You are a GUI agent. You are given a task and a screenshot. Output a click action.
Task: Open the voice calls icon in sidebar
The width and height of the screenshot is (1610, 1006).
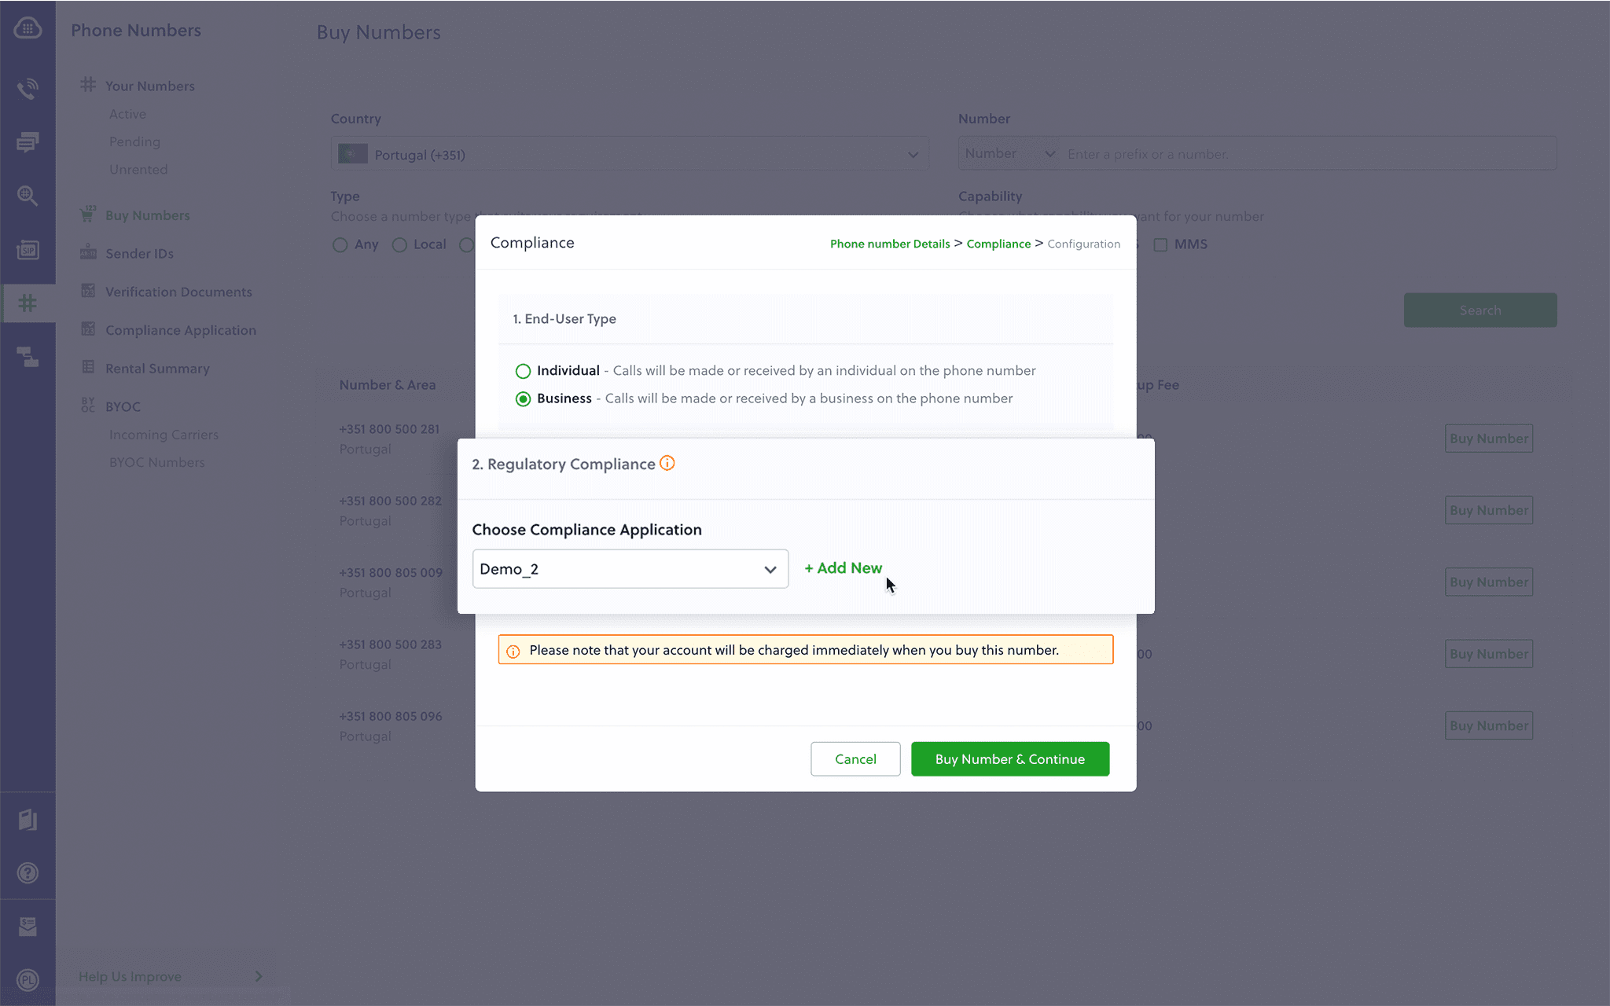(28, 89)
